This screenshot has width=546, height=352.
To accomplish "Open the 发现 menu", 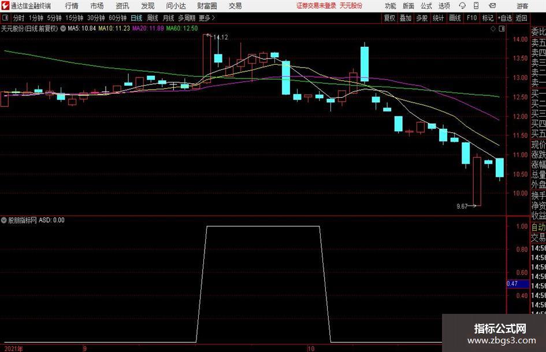I will (148, 6).
